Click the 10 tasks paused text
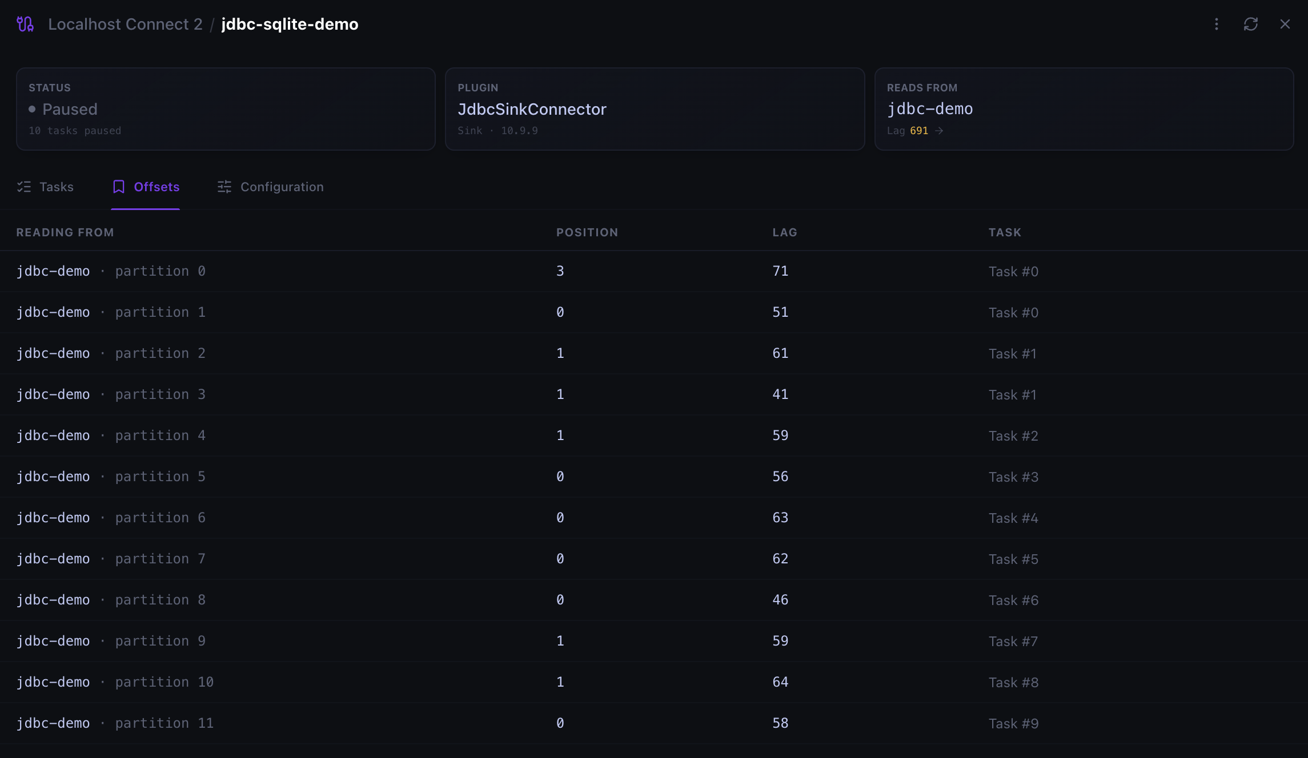Image resolution: width=1308 pixels, height=758 pixels. (x=75, y=131)
